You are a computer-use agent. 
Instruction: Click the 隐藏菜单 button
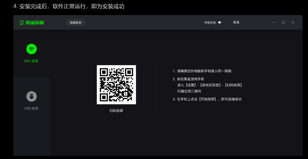(x=76, y=23)
